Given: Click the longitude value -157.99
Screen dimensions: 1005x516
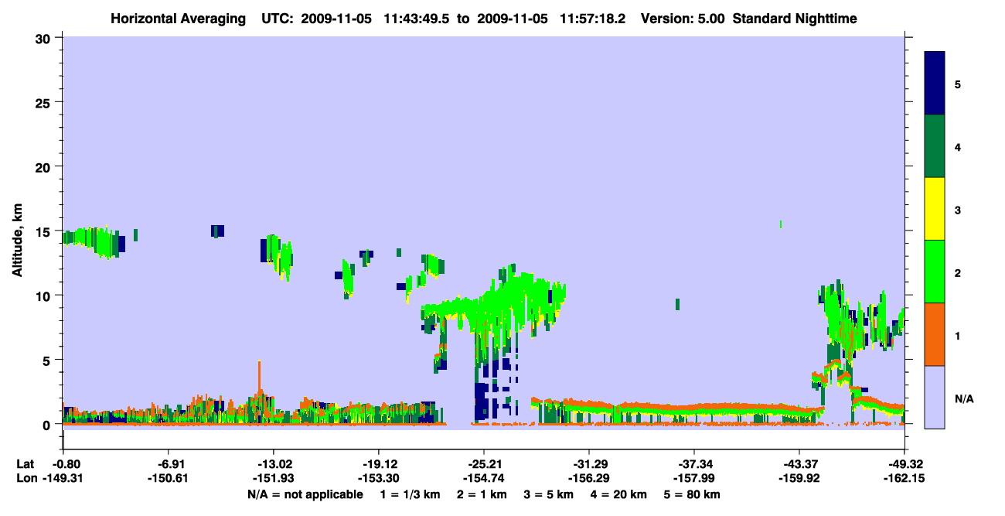Looking at the screenshot, I should point(694,478).
